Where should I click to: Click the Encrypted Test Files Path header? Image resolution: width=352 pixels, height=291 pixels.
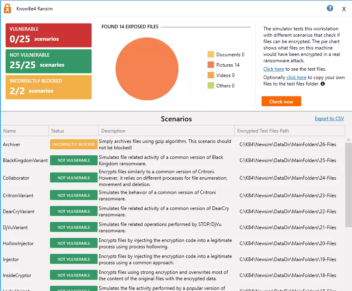coord(289,131)
